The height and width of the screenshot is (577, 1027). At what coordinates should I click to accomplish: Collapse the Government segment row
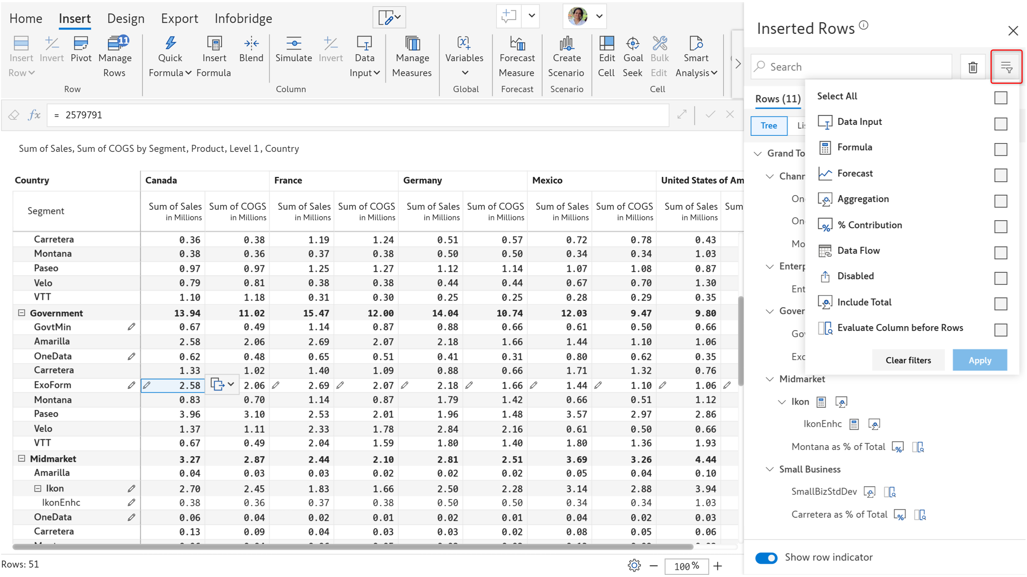[21, 313]
